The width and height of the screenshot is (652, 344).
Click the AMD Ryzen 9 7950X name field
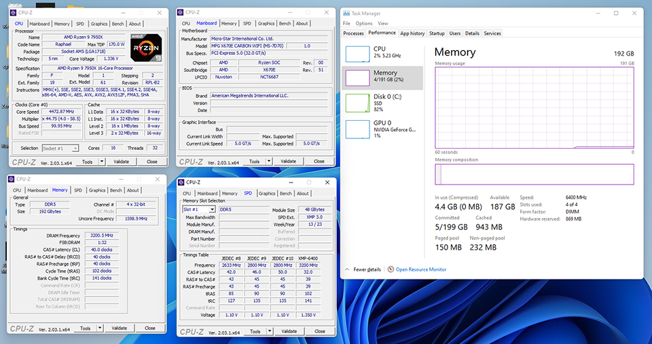84,37
